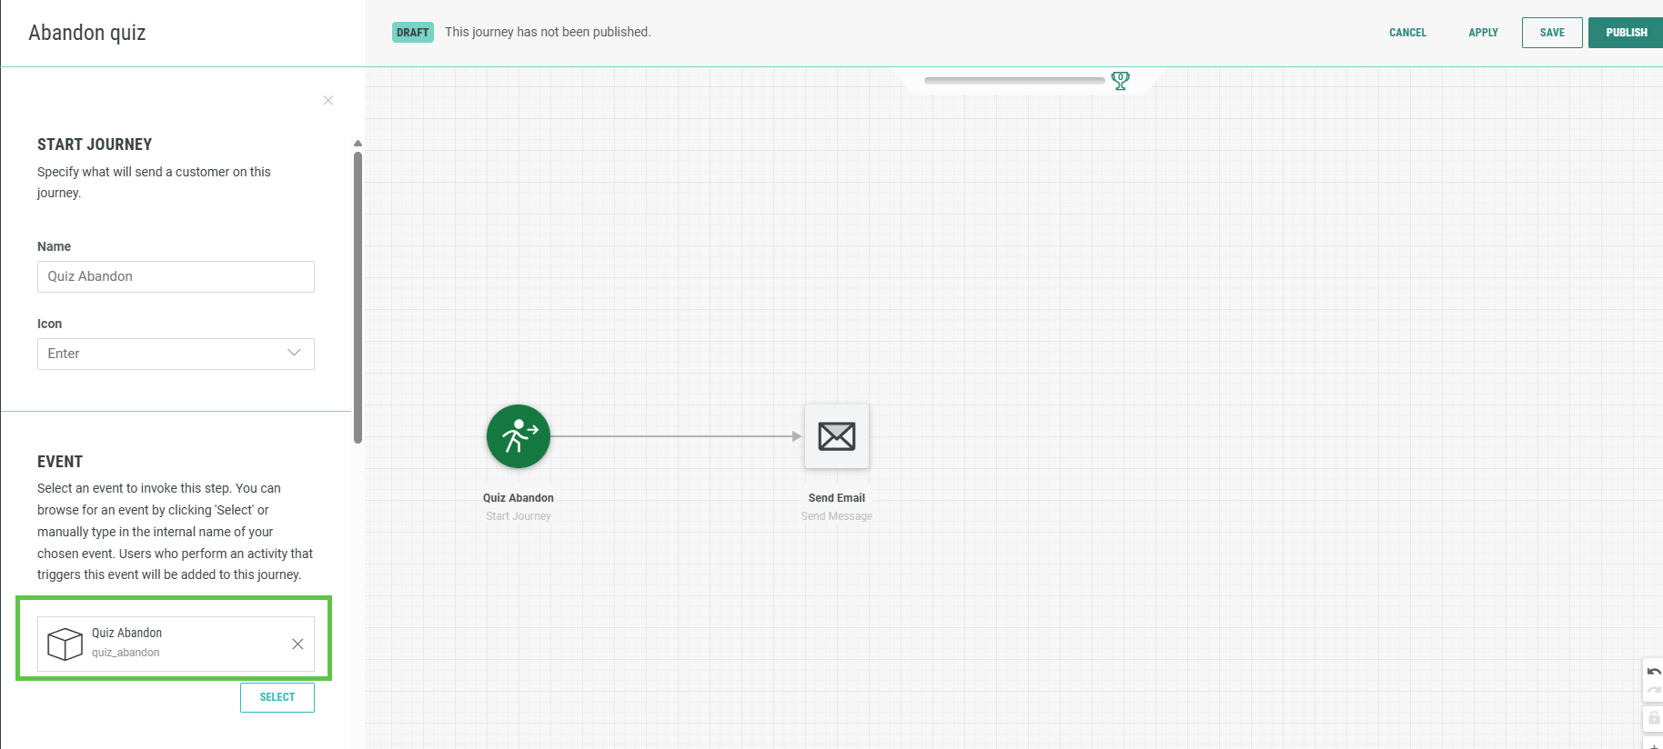Toggle the canvas lock icon
1663x749 pixels.
click(1653, 718)
